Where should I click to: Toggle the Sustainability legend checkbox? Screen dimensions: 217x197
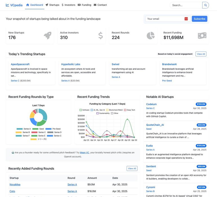(97, 113)
